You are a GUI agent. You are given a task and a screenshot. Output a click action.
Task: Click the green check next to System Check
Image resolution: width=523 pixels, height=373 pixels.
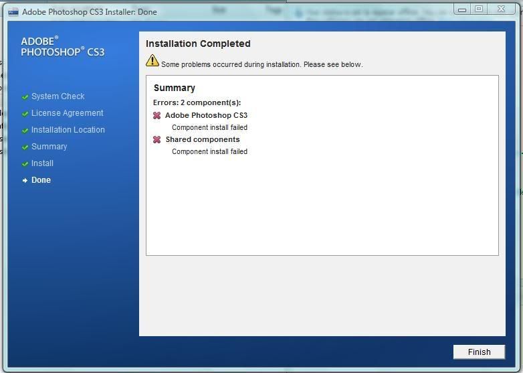(x=25, y=97)
